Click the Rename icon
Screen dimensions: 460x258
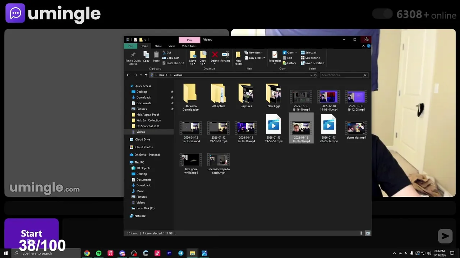(225, 54)
